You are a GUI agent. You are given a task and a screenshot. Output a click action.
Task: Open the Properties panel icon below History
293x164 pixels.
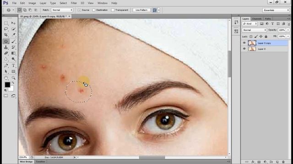point(236,31)
